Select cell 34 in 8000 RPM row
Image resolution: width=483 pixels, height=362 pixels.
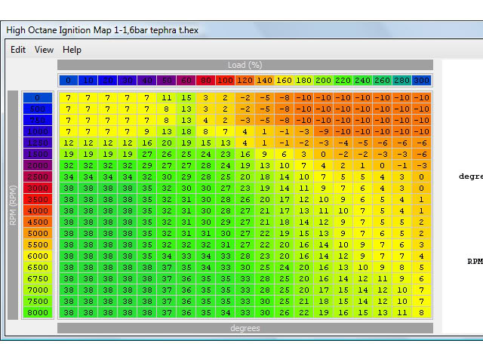click(x=226, y=312)
